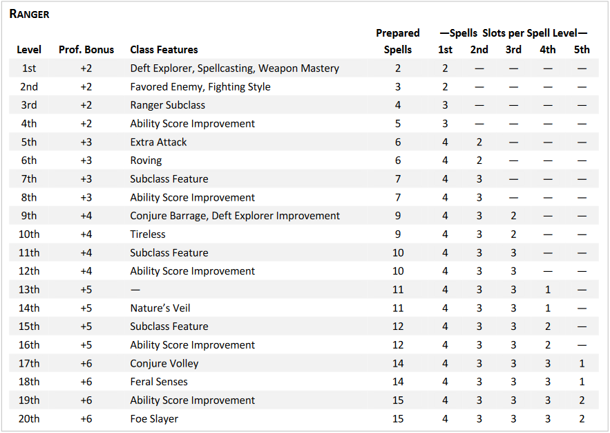Click the Ranger table title

tap(29, 14)
